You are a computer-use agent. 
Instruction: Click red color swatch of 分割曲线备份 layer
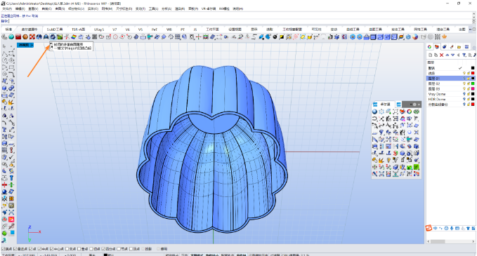point(473,105)
